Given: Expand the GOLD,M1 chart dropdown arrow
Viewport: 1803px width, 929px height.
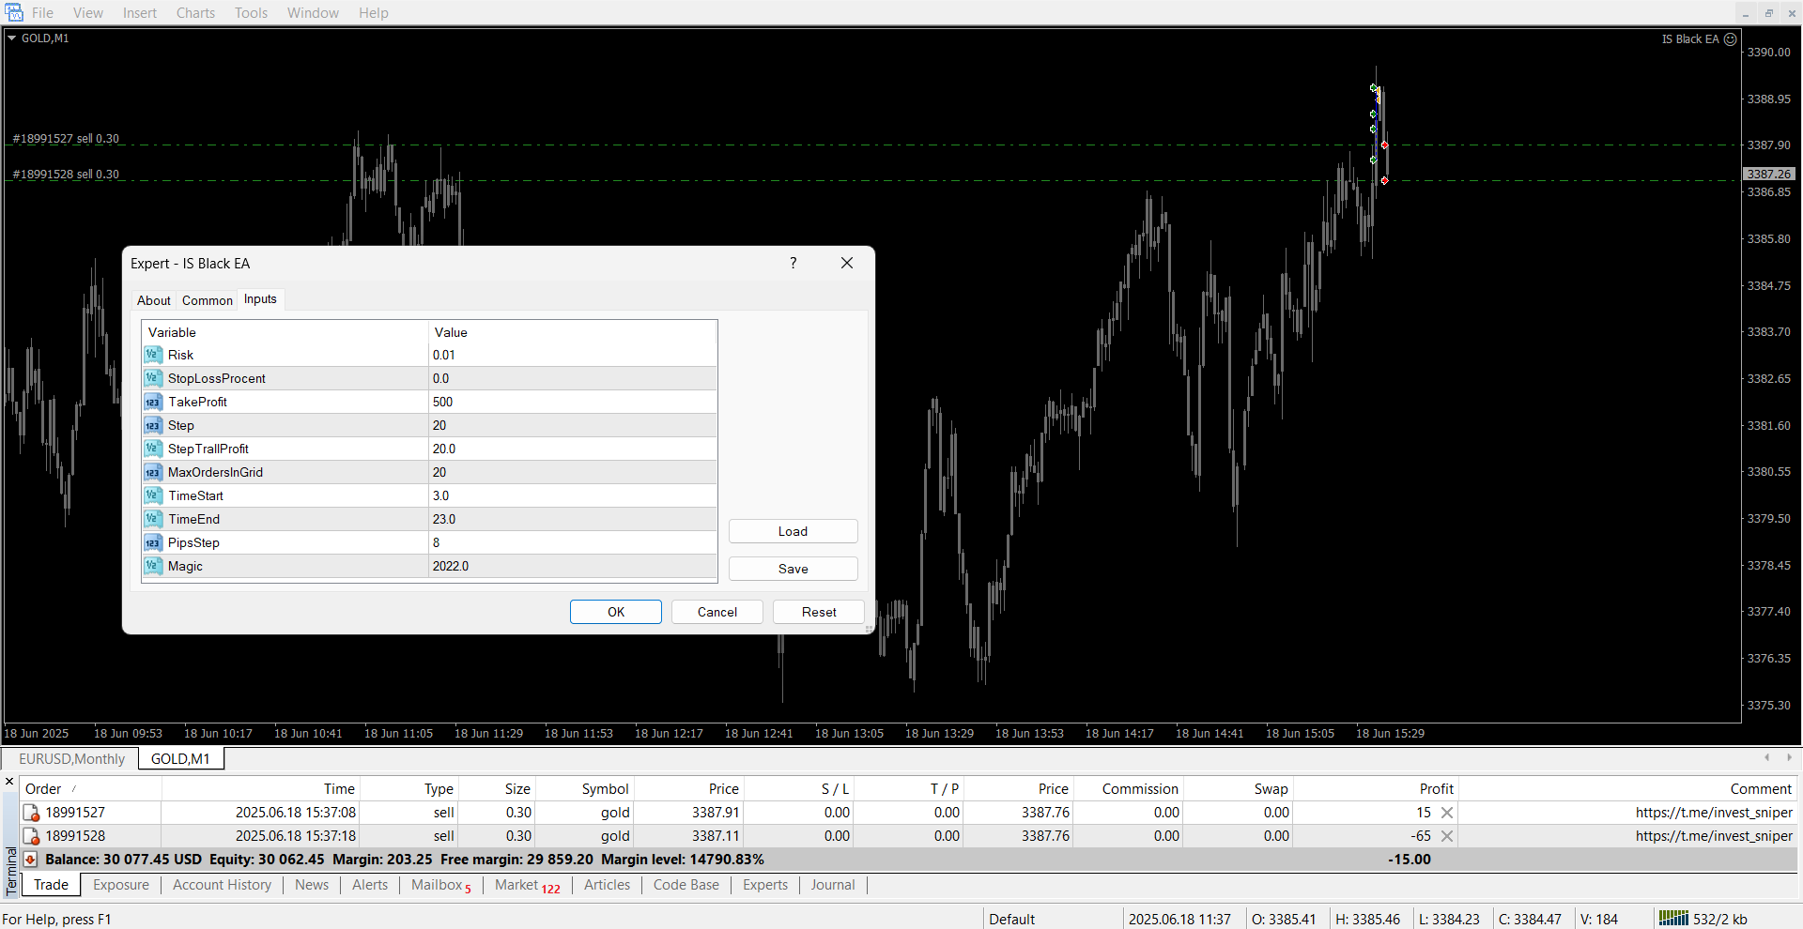Looking at the screenshot, I should tap(12, 38).
